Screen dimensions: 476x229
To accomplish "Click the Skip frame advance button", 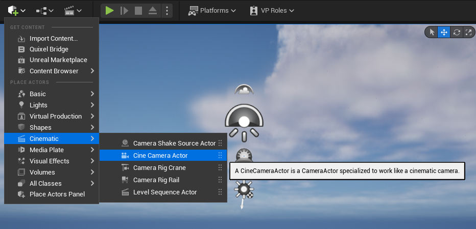I will click(x=124, y=11).
